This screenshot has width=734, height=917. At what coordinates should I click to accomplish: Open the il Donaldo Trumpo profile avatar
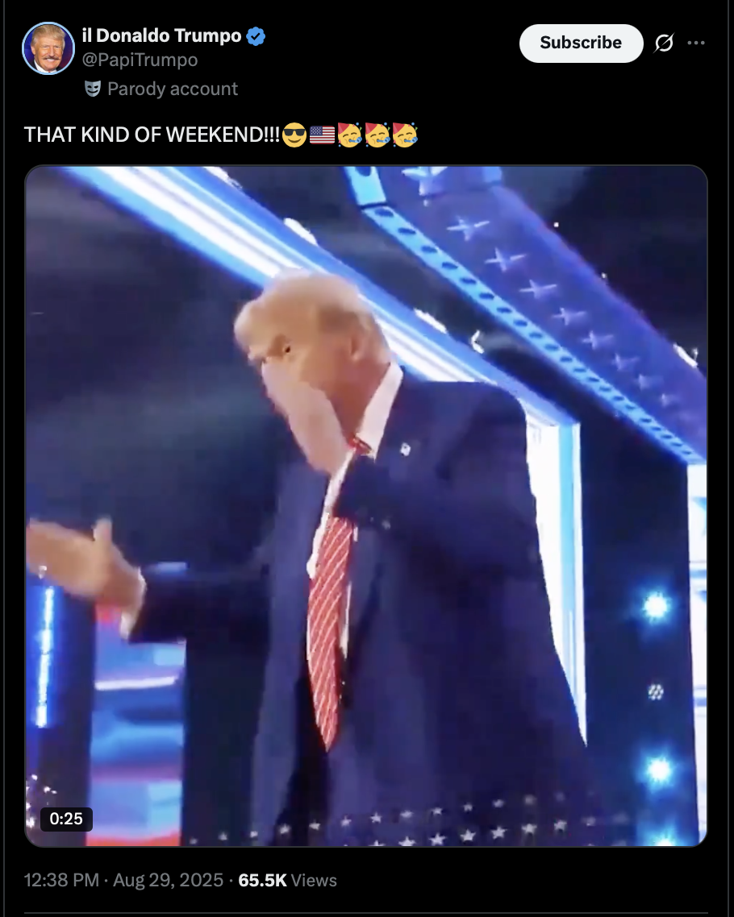click(x=48, y=48)
